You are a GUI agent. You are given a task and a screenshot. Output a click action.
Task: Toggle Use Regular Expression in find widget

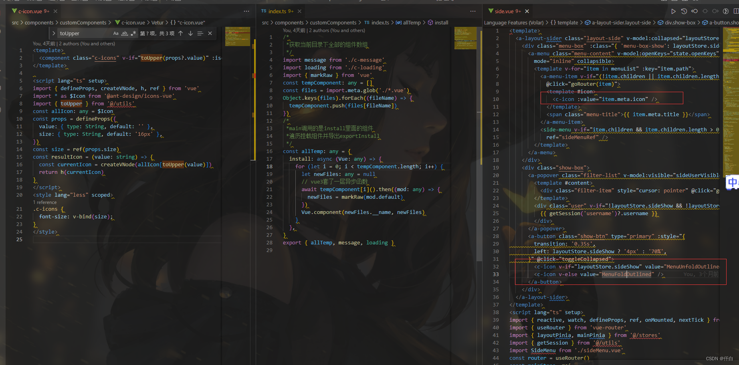point(133,33)
